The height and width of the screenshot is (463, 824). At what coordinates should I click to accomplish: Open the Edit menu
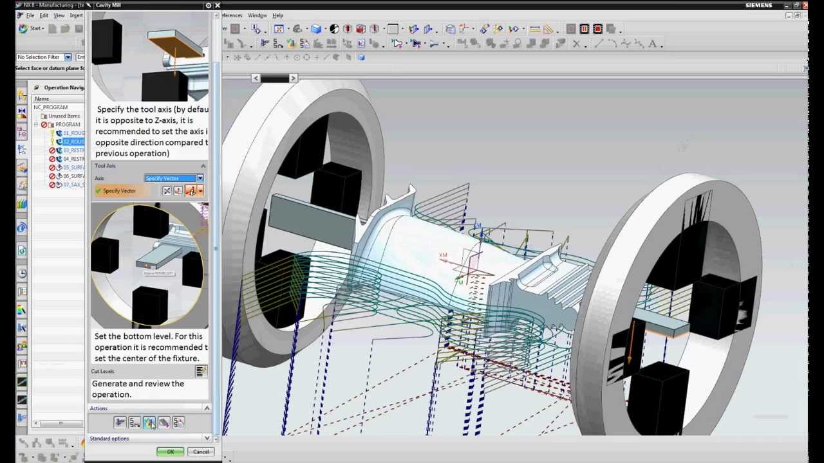[x=44, y=15]
